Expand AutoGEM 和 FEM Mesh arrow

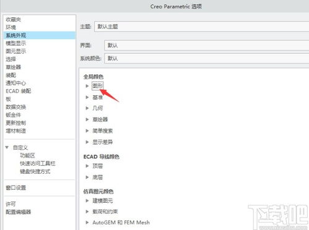point(87,223)
